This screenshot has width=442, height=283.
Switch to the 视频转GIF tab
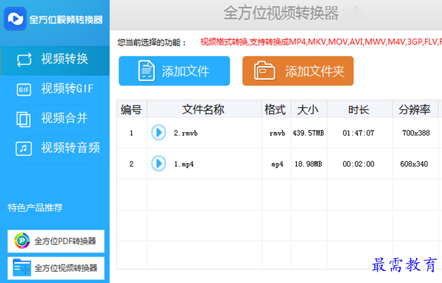(x=67, y=89)
